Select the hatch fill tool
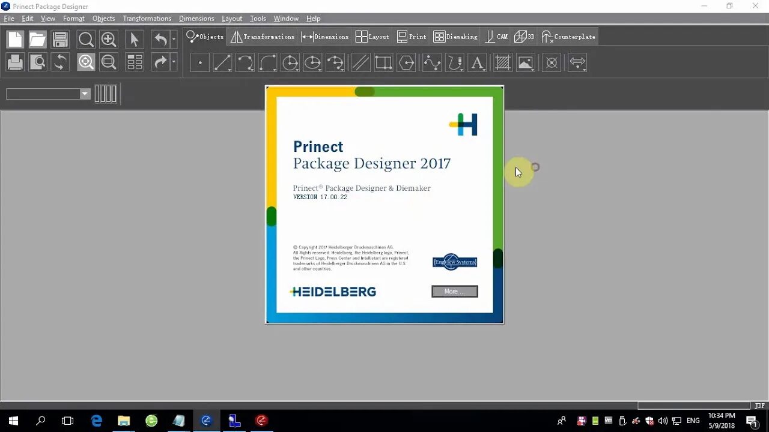This screenshot has width=769, height=432. (x=502, y=62)
